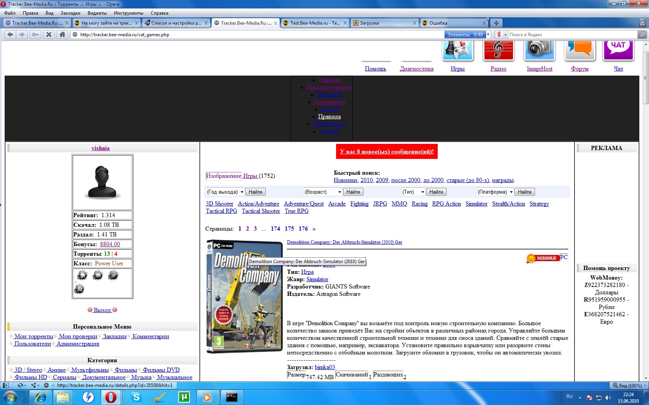The width and height of the screenshot is (649, 405).
Task: Click the mail envelope badge in profile
Action: point(98,275)
